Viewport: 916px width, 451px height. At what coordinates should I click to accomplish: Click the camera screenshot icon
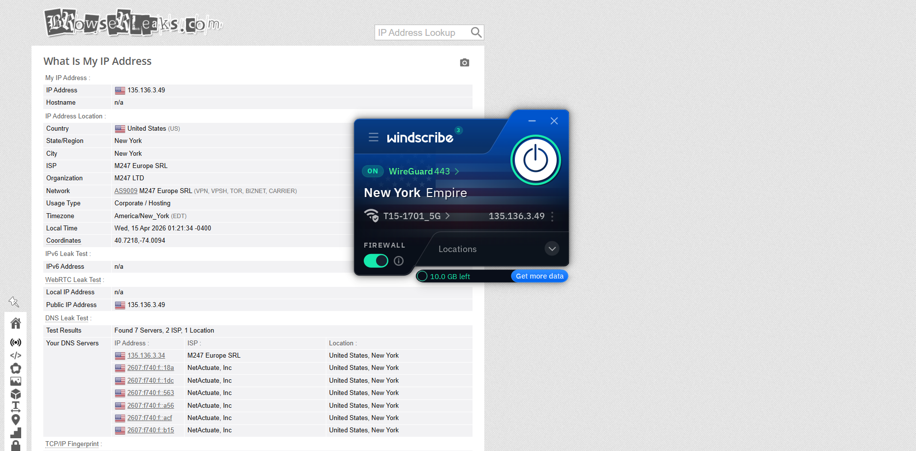point(464,62)
